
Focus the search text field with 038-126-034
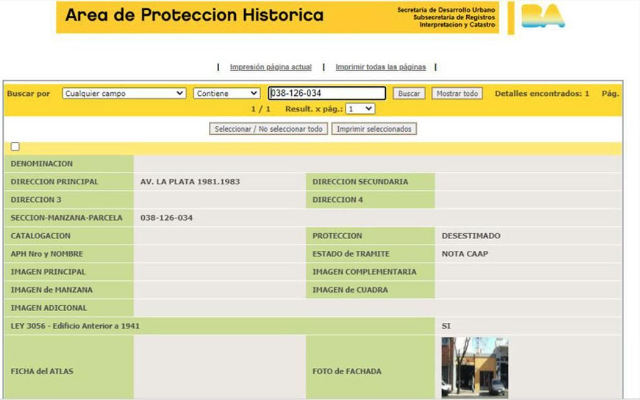pos(327,93)
